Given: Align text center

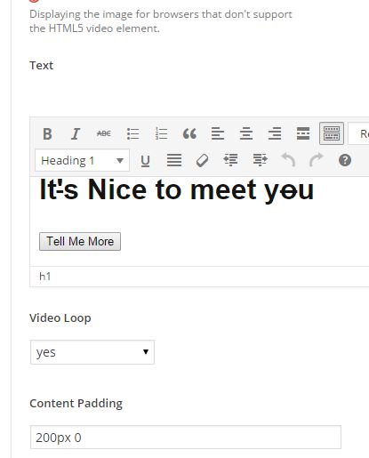Looking at the screenshot, I should 246,133.
